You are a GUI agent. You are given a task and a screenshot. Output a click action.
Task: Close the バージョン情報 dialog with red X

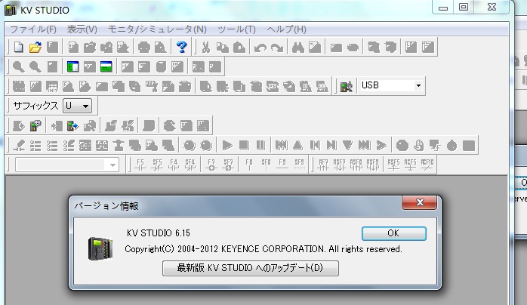click(x=420, y=202)
